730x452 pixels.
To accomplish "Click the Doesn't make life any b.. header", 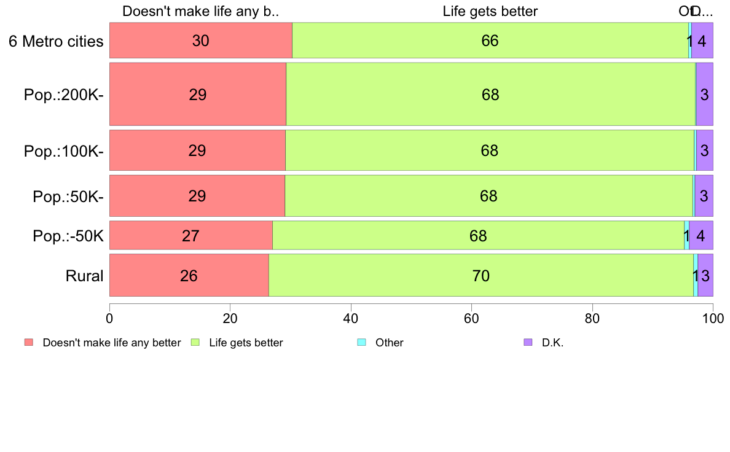I will 201,11.
